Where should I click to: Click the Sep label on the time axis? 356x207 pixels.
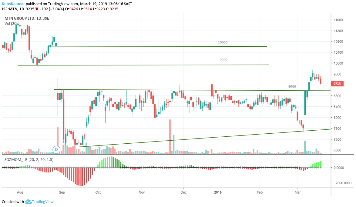(62, 192)
